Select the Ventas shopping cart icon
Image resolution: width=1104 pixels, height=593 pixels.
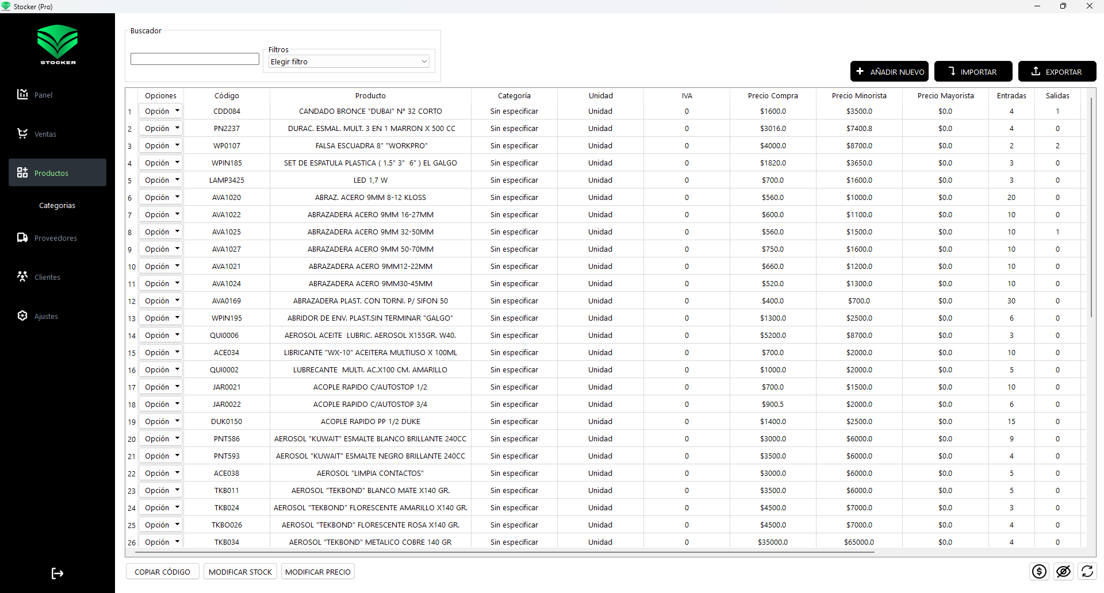22,133
